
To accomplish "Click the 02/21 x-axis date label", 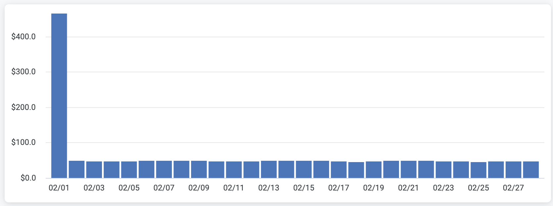I will 409,188.
